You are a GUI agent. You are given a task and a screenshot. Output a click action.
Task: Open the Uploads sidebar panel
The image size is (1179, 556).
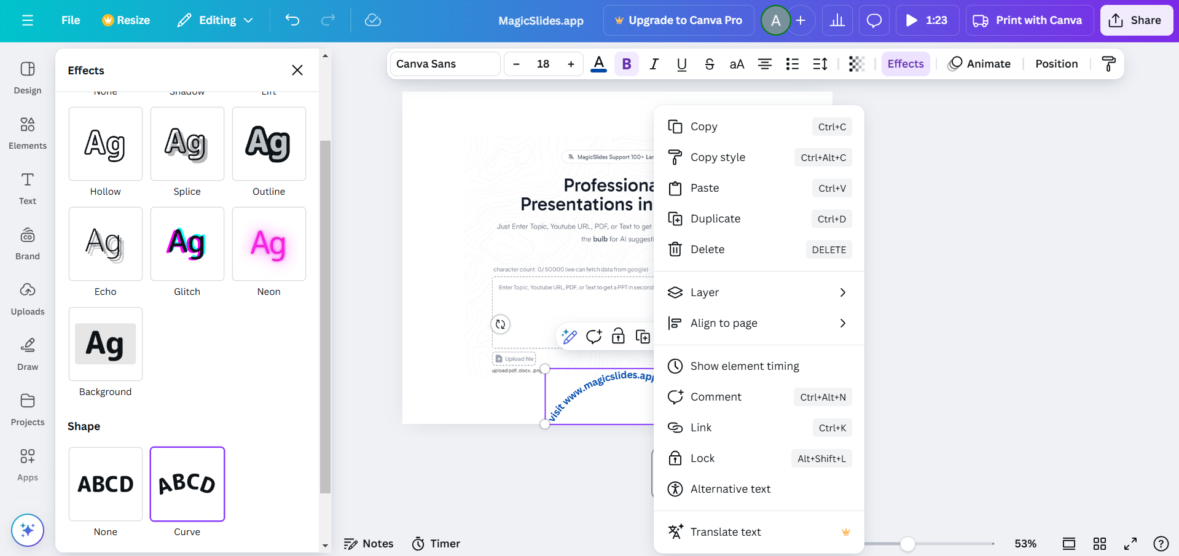[x=28, y=299]
